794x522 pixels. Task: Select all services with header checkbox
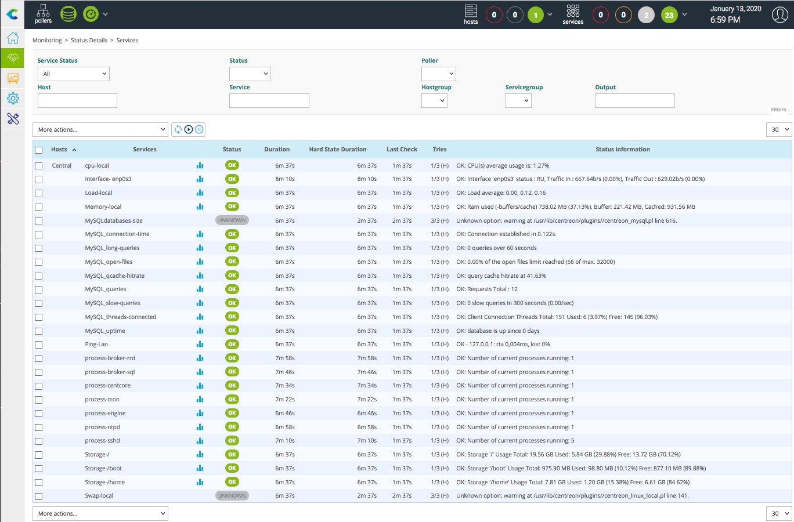pos(39,150)
